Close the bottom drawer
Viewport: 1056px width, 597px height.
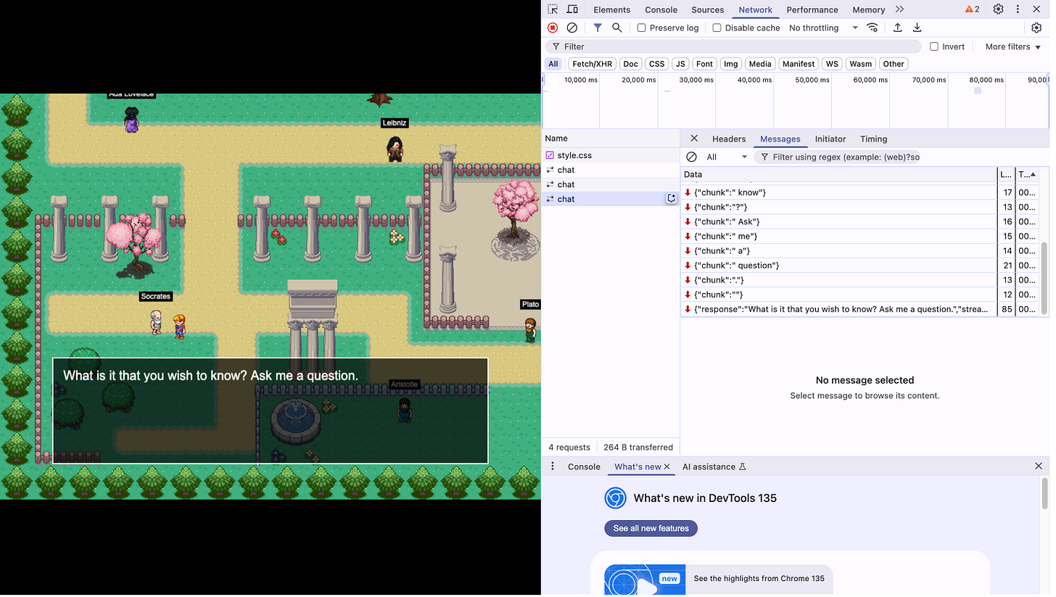click(1039, 466)
